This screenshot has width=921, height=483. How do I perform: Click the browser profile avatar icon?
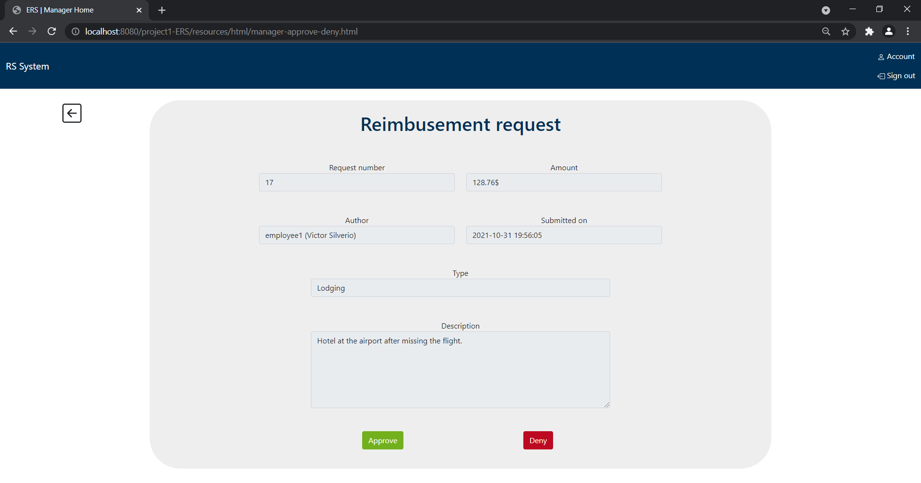(x=889, y=31)
